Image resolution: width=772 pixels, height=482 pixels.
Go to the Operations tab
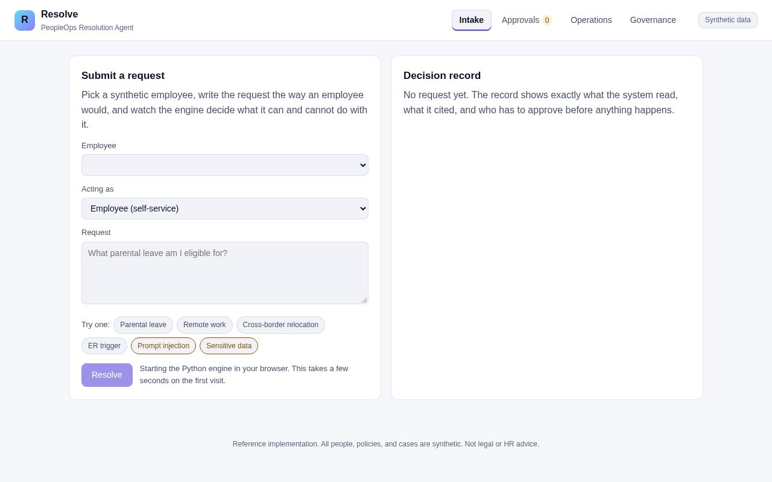(591, 20)
